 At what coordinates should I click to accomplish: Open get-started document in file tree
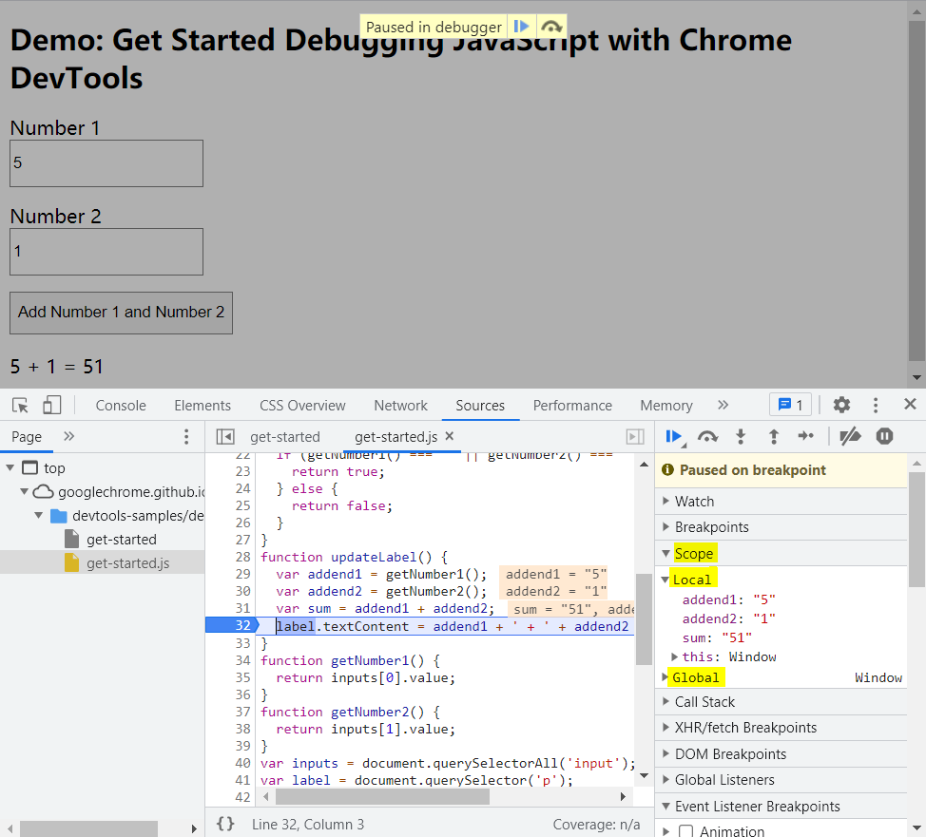click(121, 540)
